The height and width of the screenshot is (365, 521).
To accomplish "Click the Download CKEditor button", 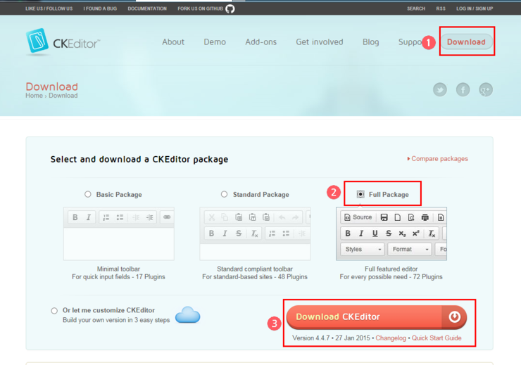I will (x=377, y=317).
